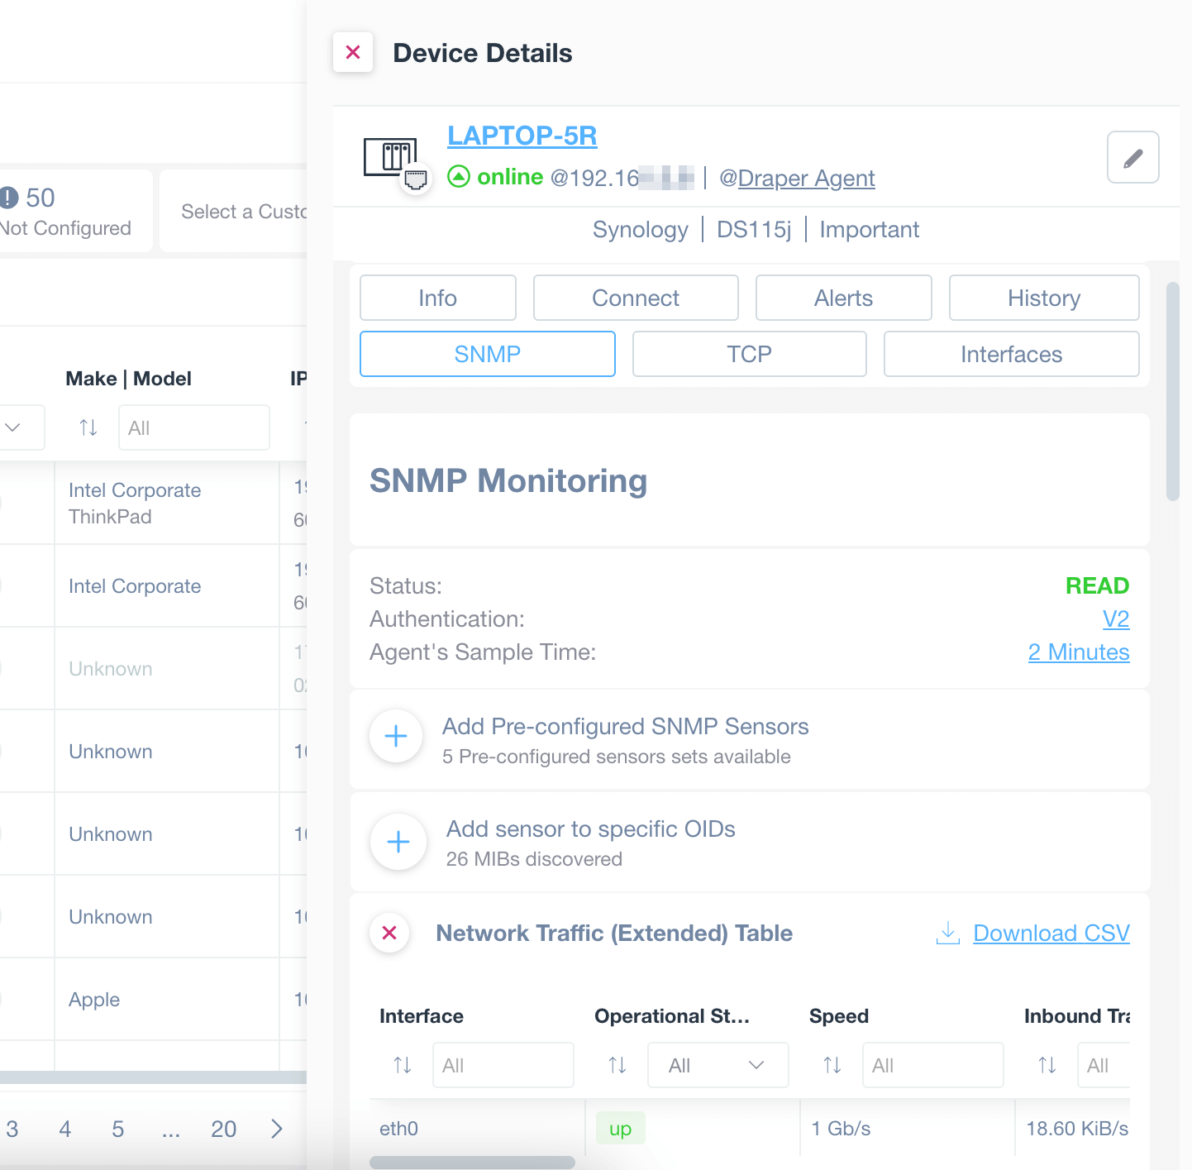Remove the Network Traffic (Extended) Table
Image resolution: width=1192 pixels, height=1170 pixels.
coord(389,933)
